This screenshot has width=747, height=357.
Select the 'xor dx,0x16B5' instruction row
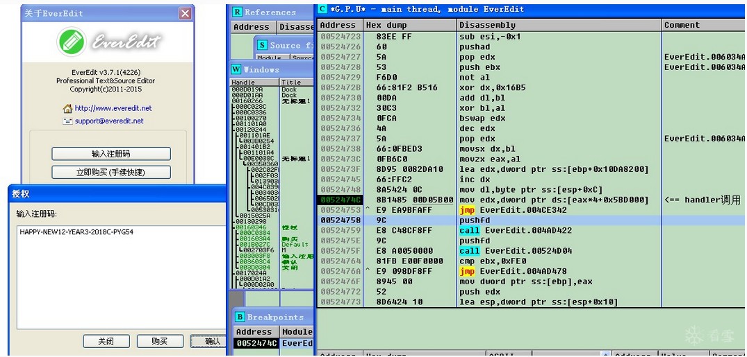pos(531,87)
